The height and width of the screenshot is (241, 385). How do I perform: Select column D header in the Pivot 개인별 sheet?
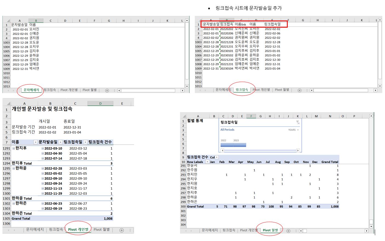pyautogui.click(x=100, y=104)
